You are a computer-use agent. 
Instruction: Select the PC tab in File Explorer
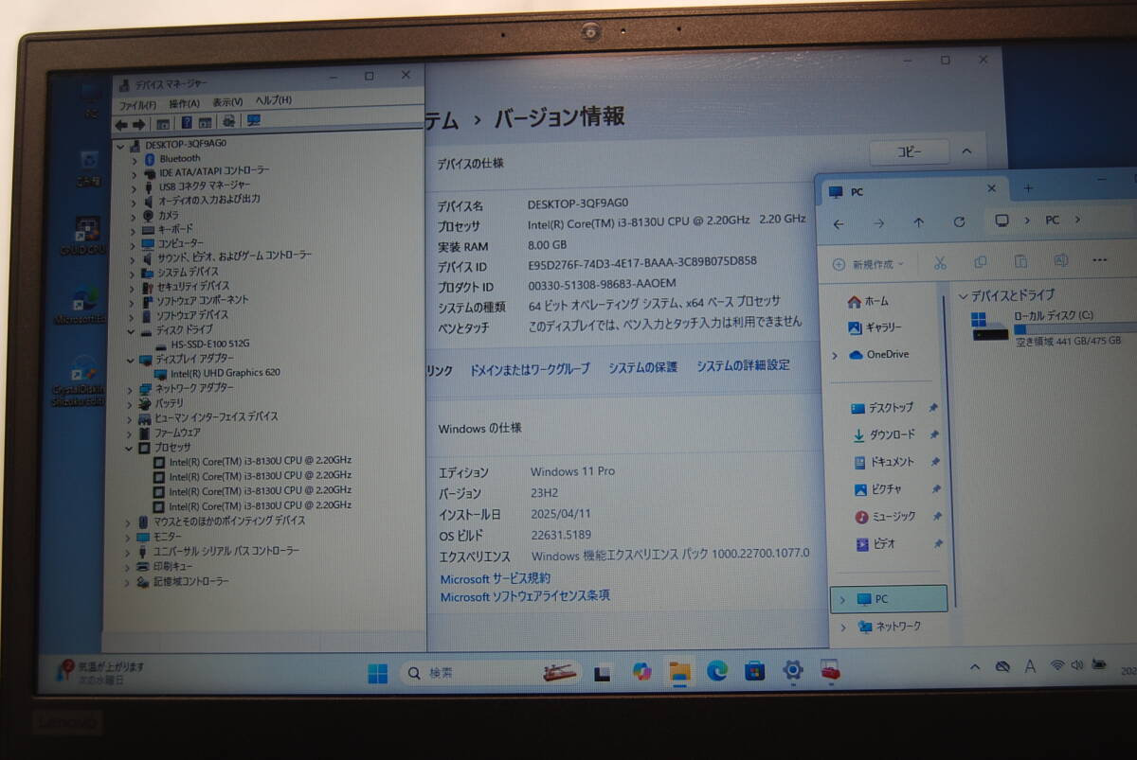click(910, 190)
